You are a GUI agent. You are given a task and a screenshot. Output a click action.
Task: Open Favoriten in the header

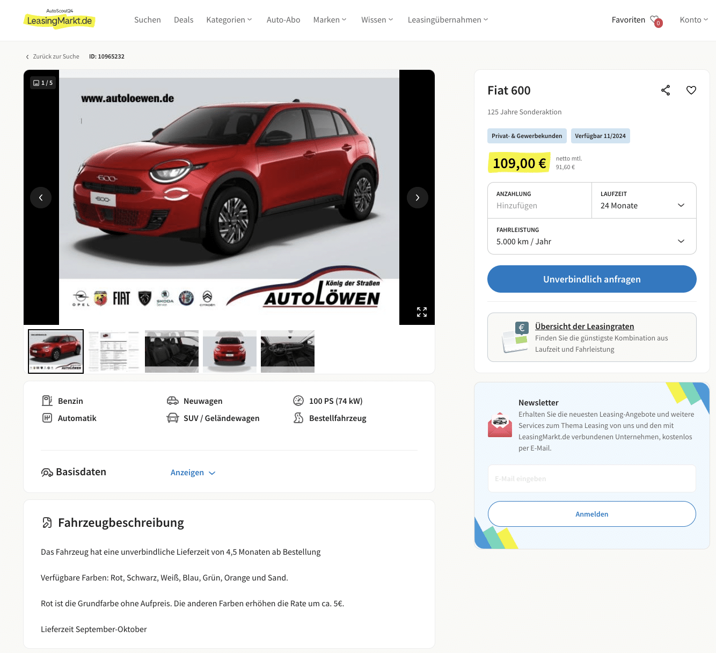pyautogui.click(x=629, y=20)
